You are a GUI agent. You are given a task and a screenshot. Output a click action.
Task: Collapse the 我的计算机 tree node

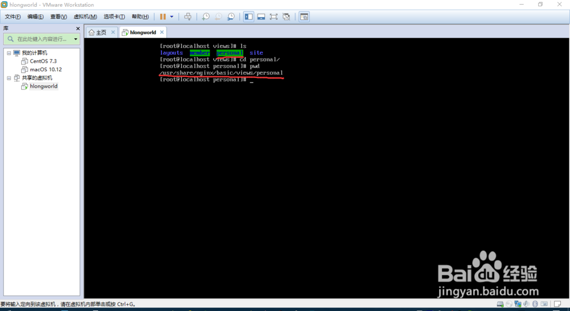pos(9,53)
